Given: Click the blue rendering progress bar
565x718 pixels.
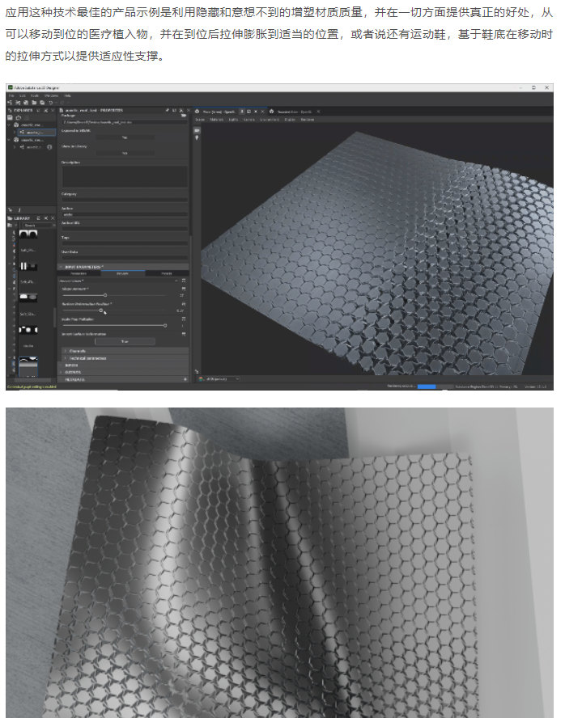Looking at the screenshot, I should click(x=426, y=386).
